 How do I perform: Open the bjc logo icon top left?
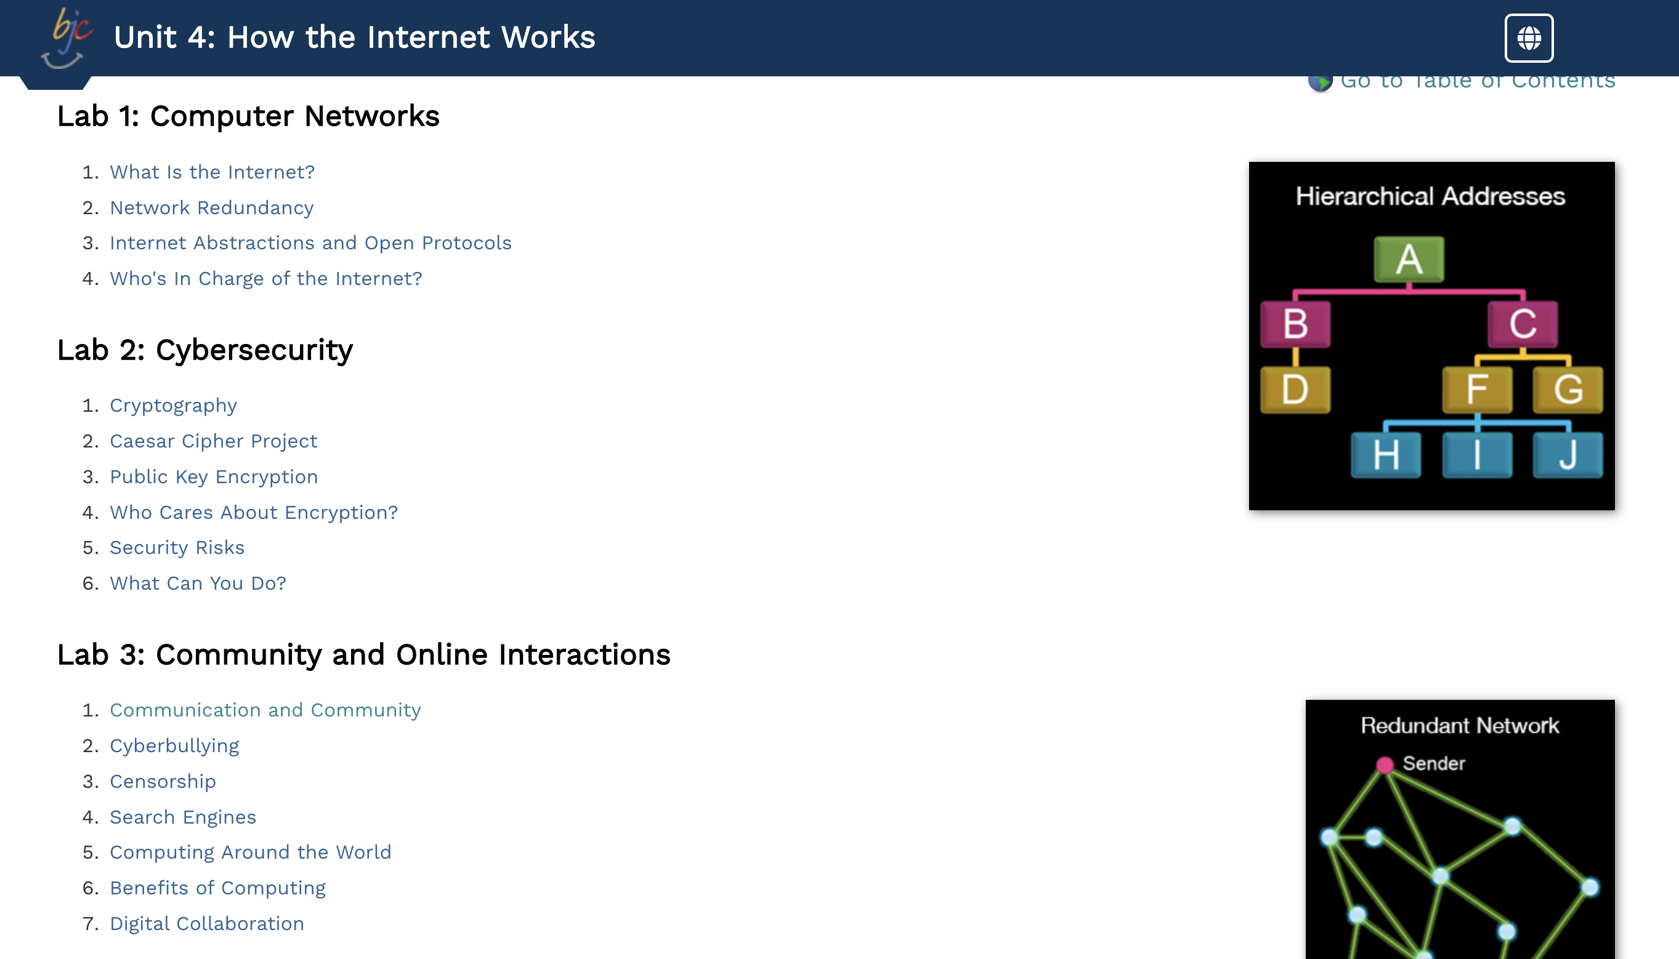coord(63,39)
